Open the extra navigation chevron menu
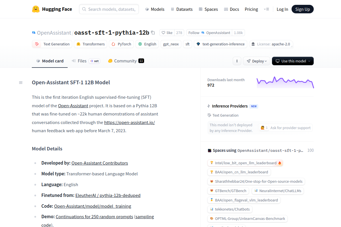341x227 pixels. click(x=267, y=9)
